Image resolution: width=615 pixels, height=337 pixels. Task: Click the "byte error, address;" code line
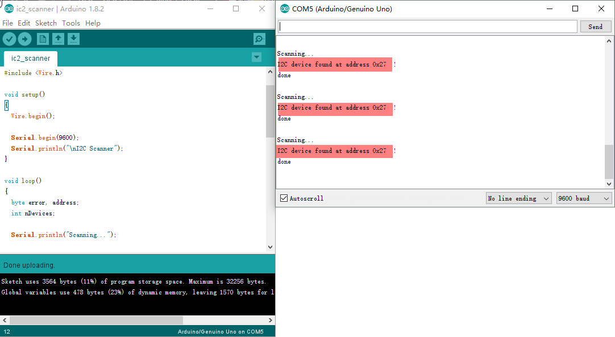45,202
